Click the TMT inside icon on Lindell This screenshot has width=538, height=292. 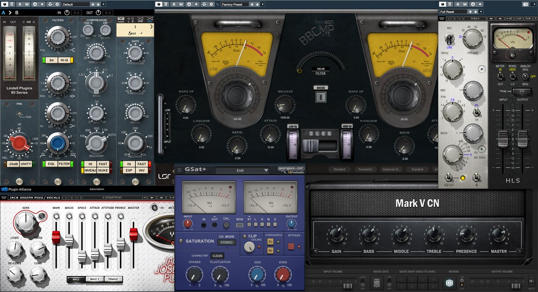(x=120, y=19)
